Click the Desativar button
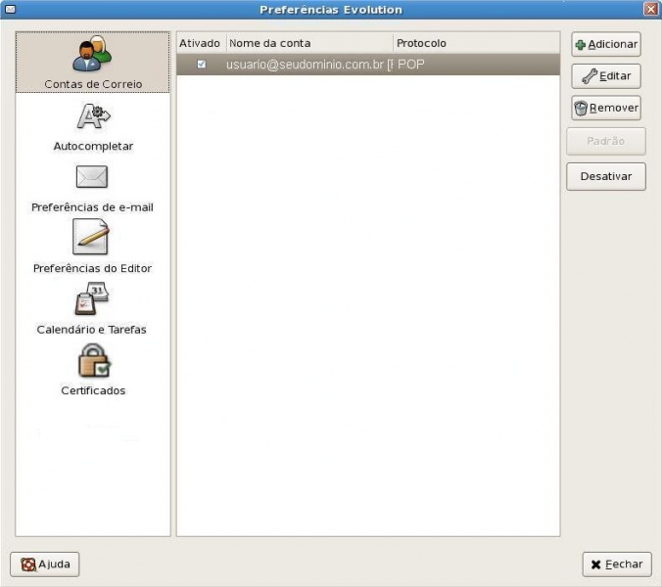 (x=606, y=176)
